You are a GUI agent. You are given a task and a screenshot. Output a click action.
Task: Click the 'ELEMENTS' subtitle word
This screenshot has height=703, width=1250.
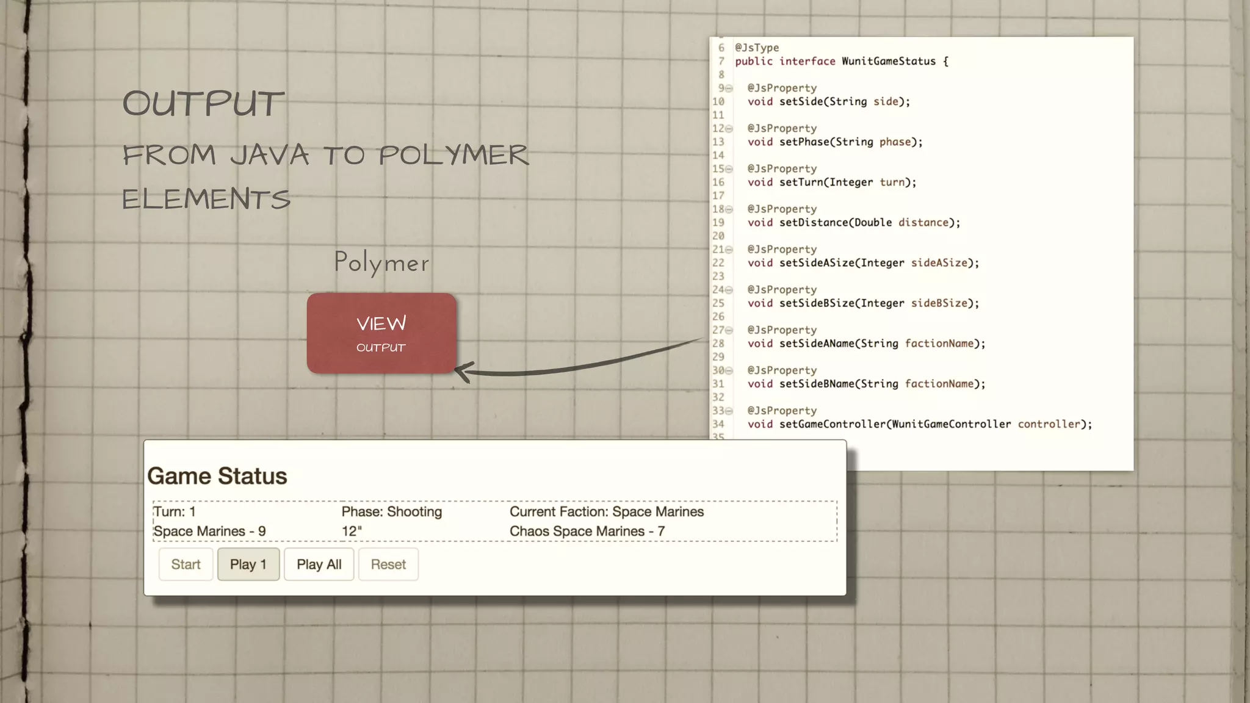(206, 199)
